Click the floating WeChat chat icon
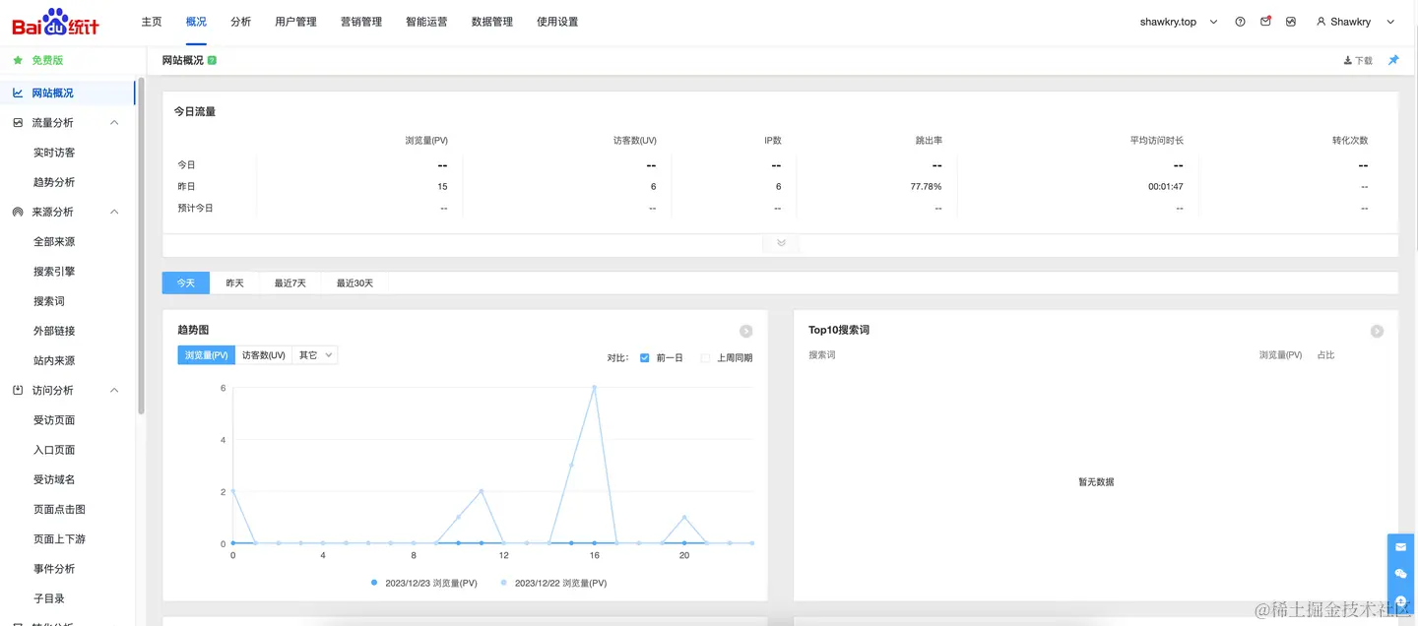The height and width of the screenshot is (626, 1418). coord(1401,574)
